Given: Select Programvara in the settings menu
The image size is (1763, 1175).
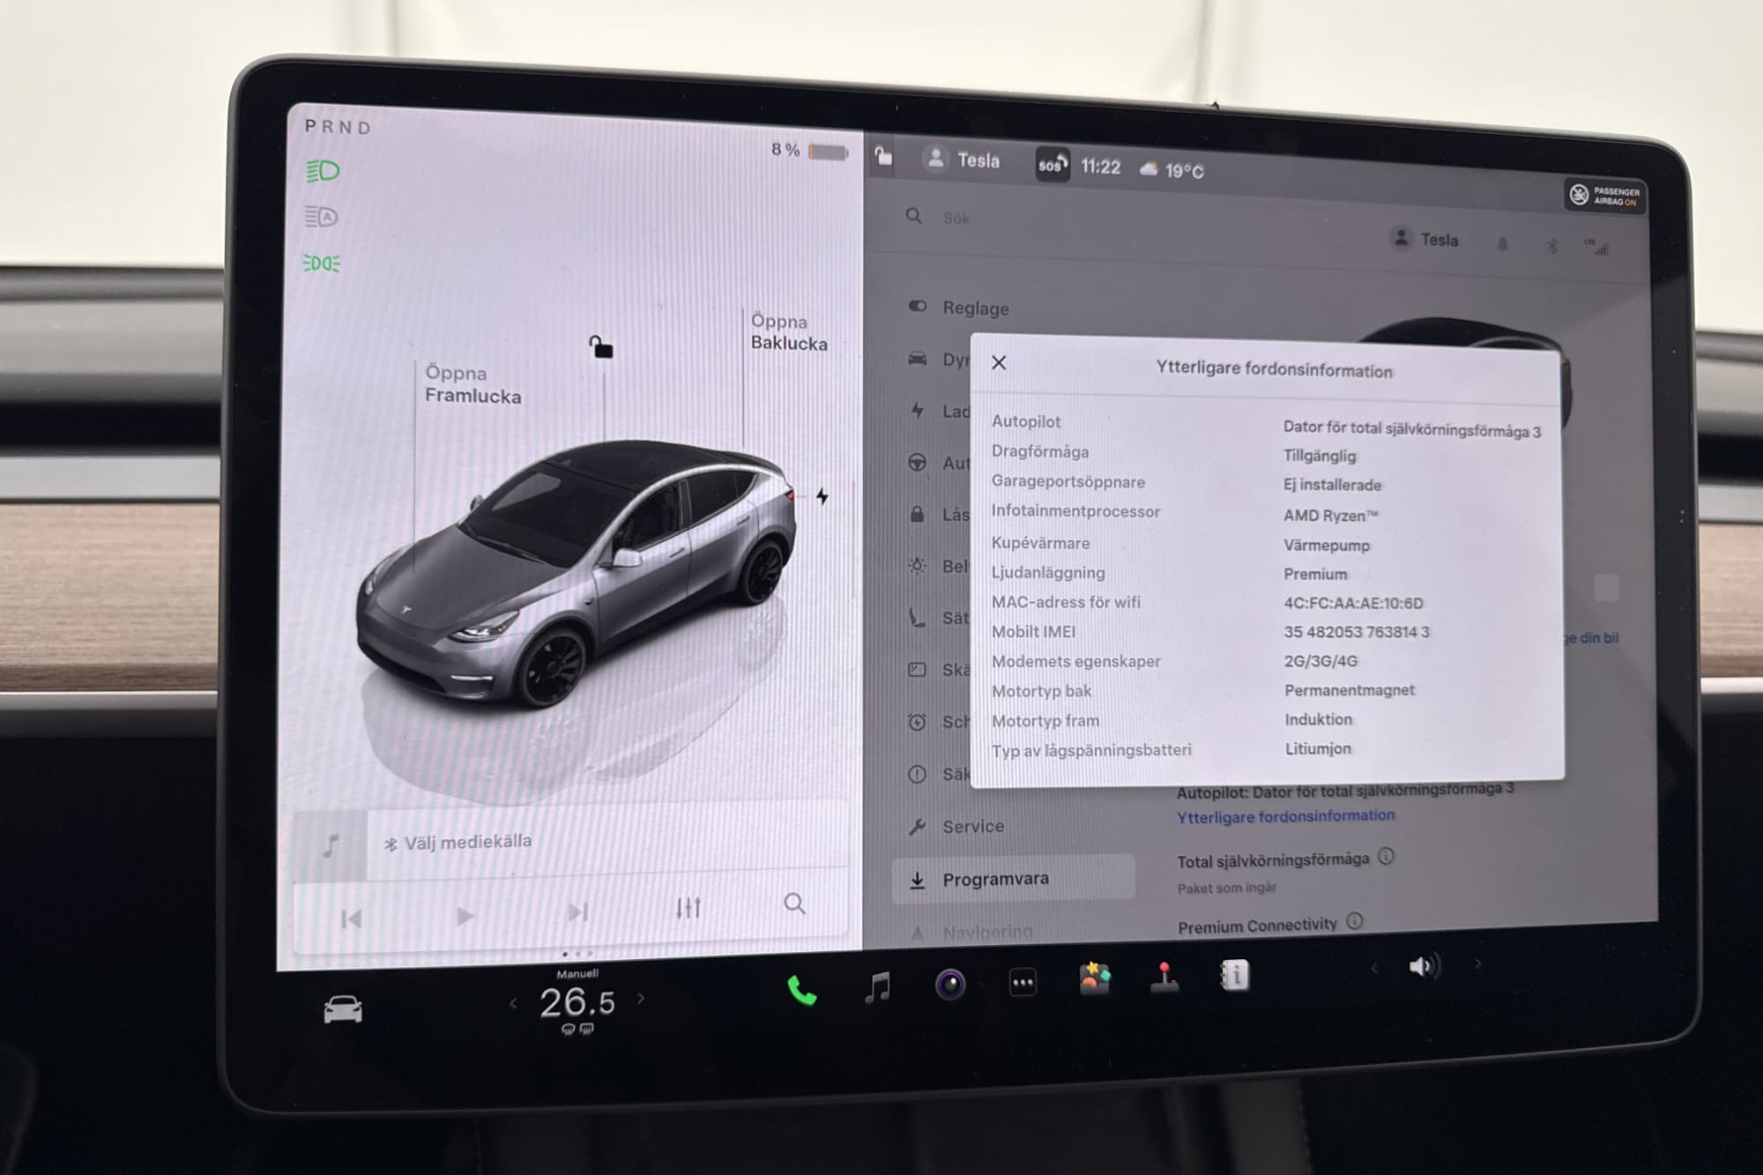Looking at the screenshot, I should point(994,879).
